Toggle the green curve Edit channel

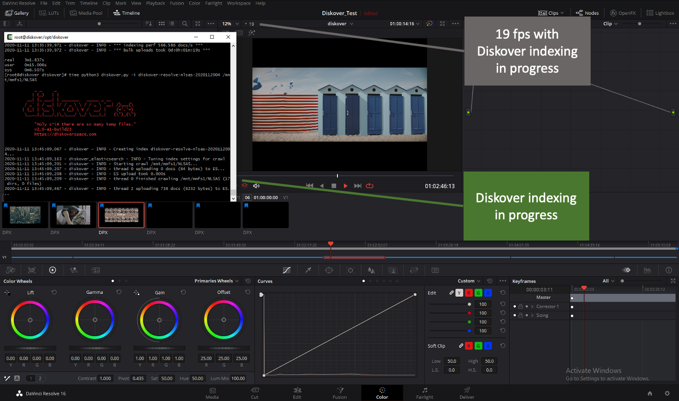(478, 293)
